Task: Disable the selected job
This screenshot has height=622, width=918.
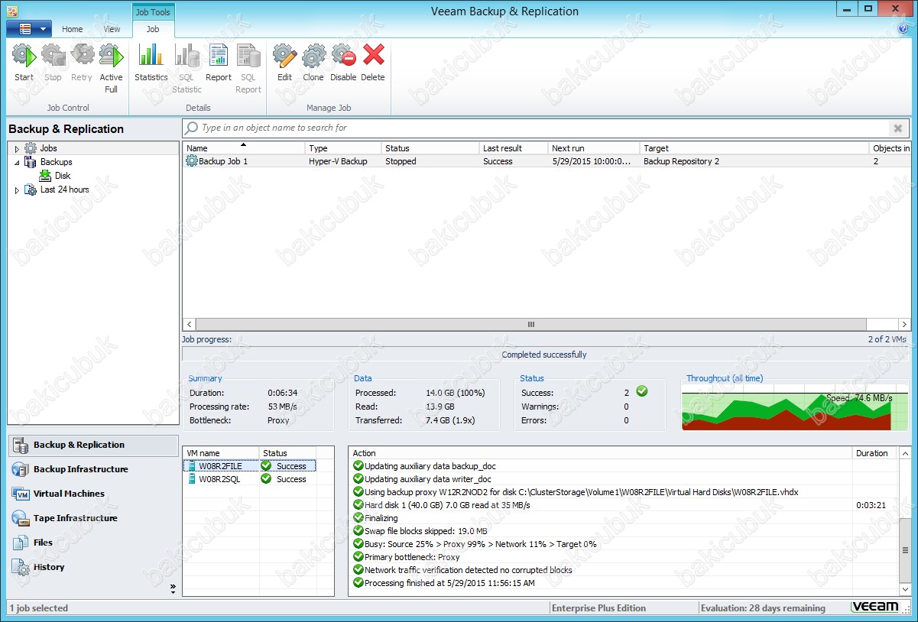Action: 343,63
